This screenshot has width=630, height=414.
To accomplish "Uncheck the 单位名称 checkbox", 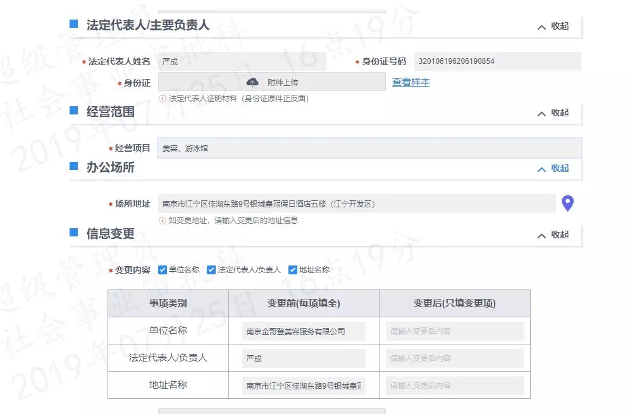I will 163,270.
